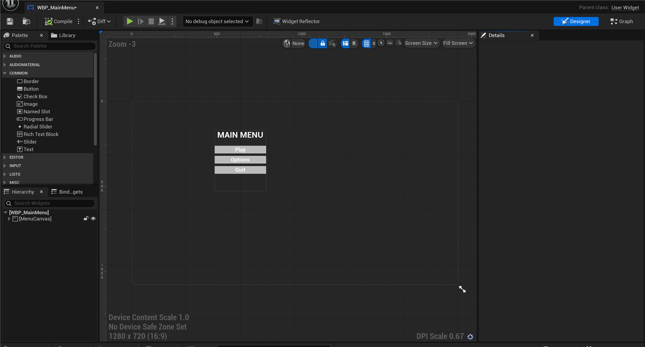Viewport: 645px width, 347px height.
Task: Open the Fill Screen dropdown
Action: coord(458,43)
